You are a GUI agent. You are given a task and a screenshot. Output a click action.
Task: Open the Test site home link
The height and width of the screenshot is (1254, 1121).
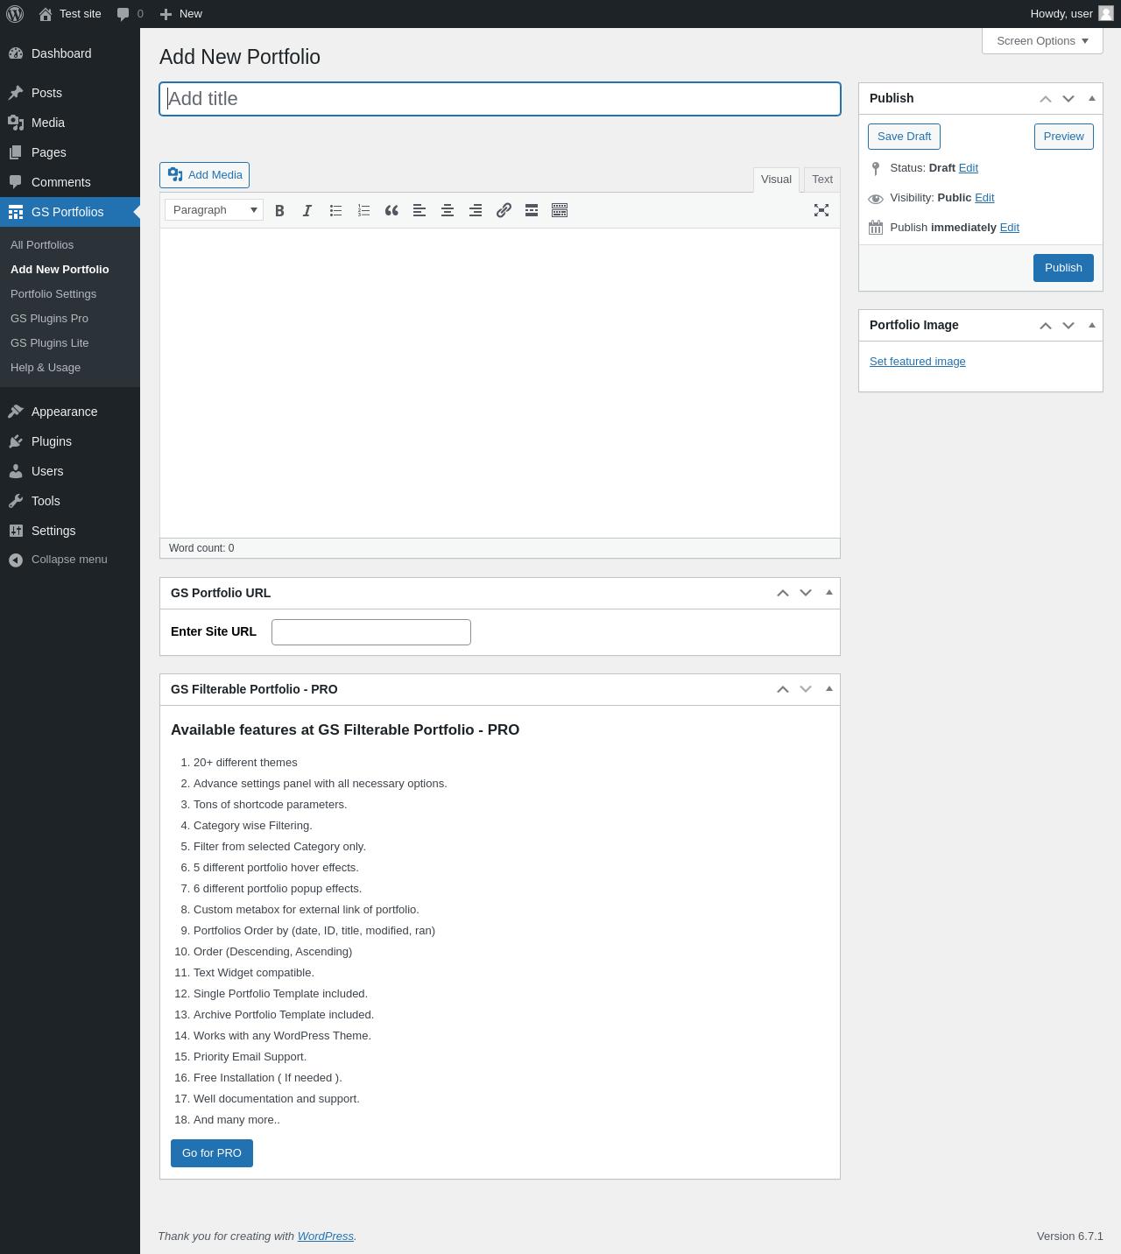pyautogui.click(x=70, y=14)
